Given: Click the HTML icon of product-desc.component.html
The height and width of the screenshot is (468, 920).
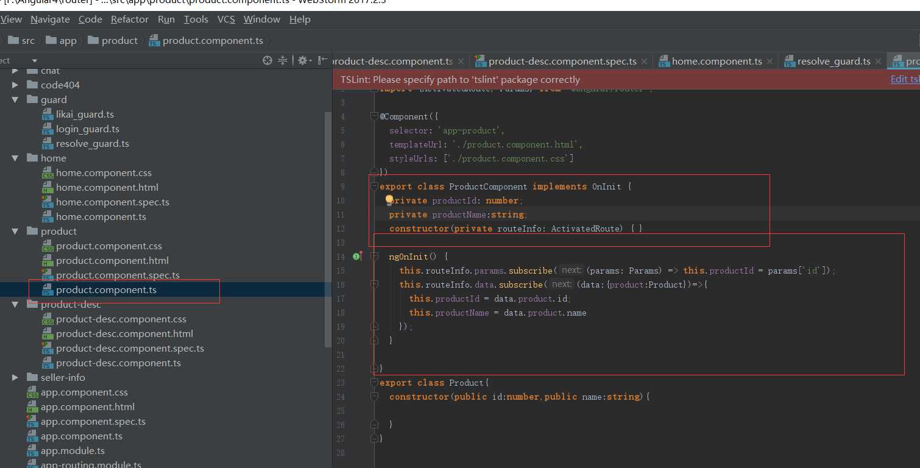Looking at the screenshot, I should tap(48, 334).
